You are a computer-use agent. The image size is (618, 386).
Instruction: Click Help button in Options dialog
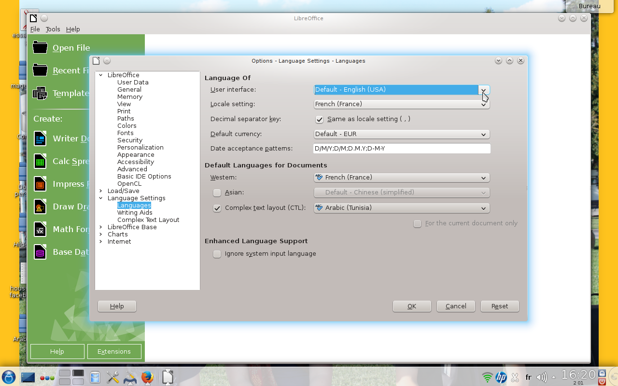point(117,306)
